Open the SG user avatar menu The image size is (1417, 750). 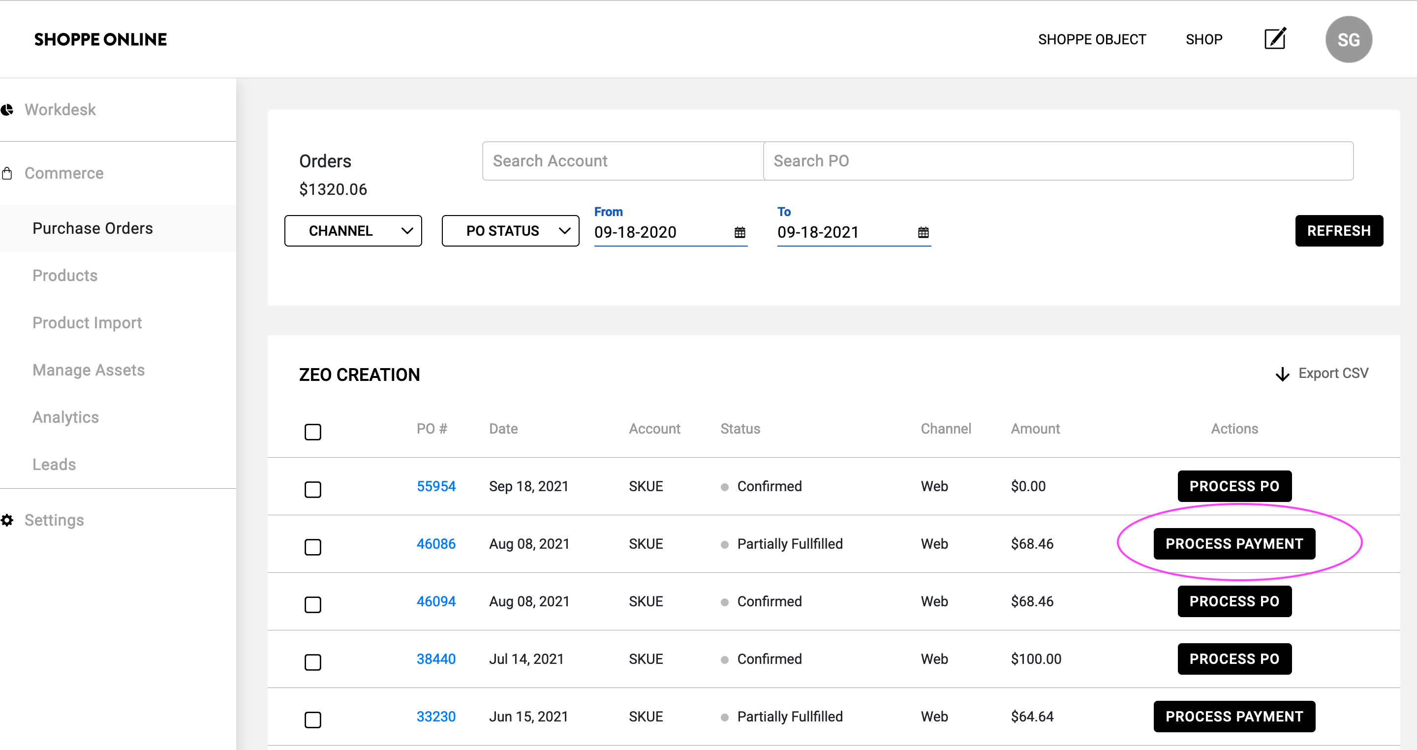[x=1348, y=40]
